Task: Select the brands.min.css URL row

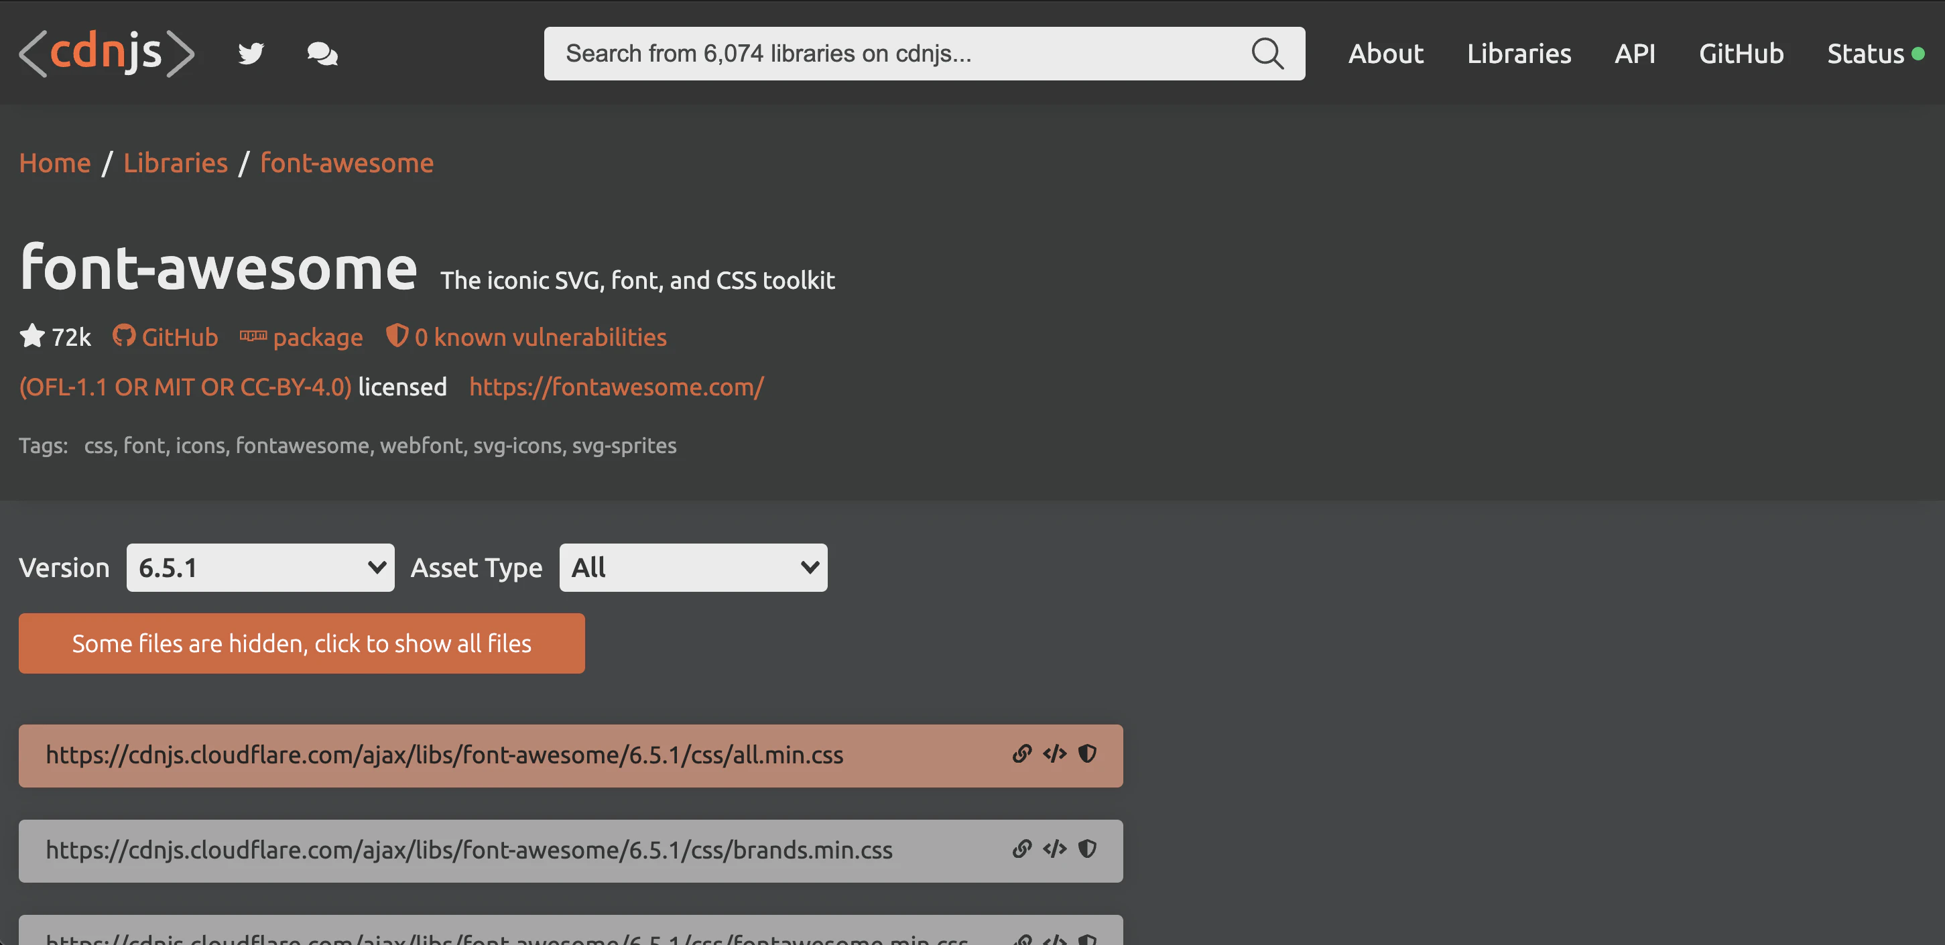Action: pos(571,850)
